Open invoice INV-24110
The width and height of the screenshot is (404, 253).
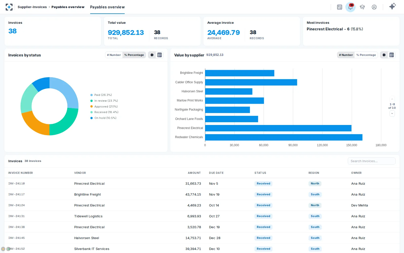16,184
